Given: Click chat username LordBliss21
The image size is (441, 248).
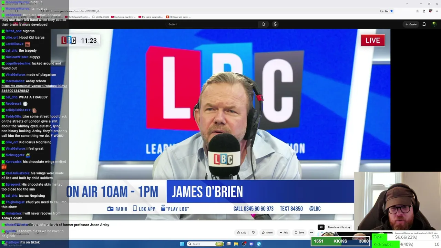Looking at the screenshot, I should tap(14, 44).
